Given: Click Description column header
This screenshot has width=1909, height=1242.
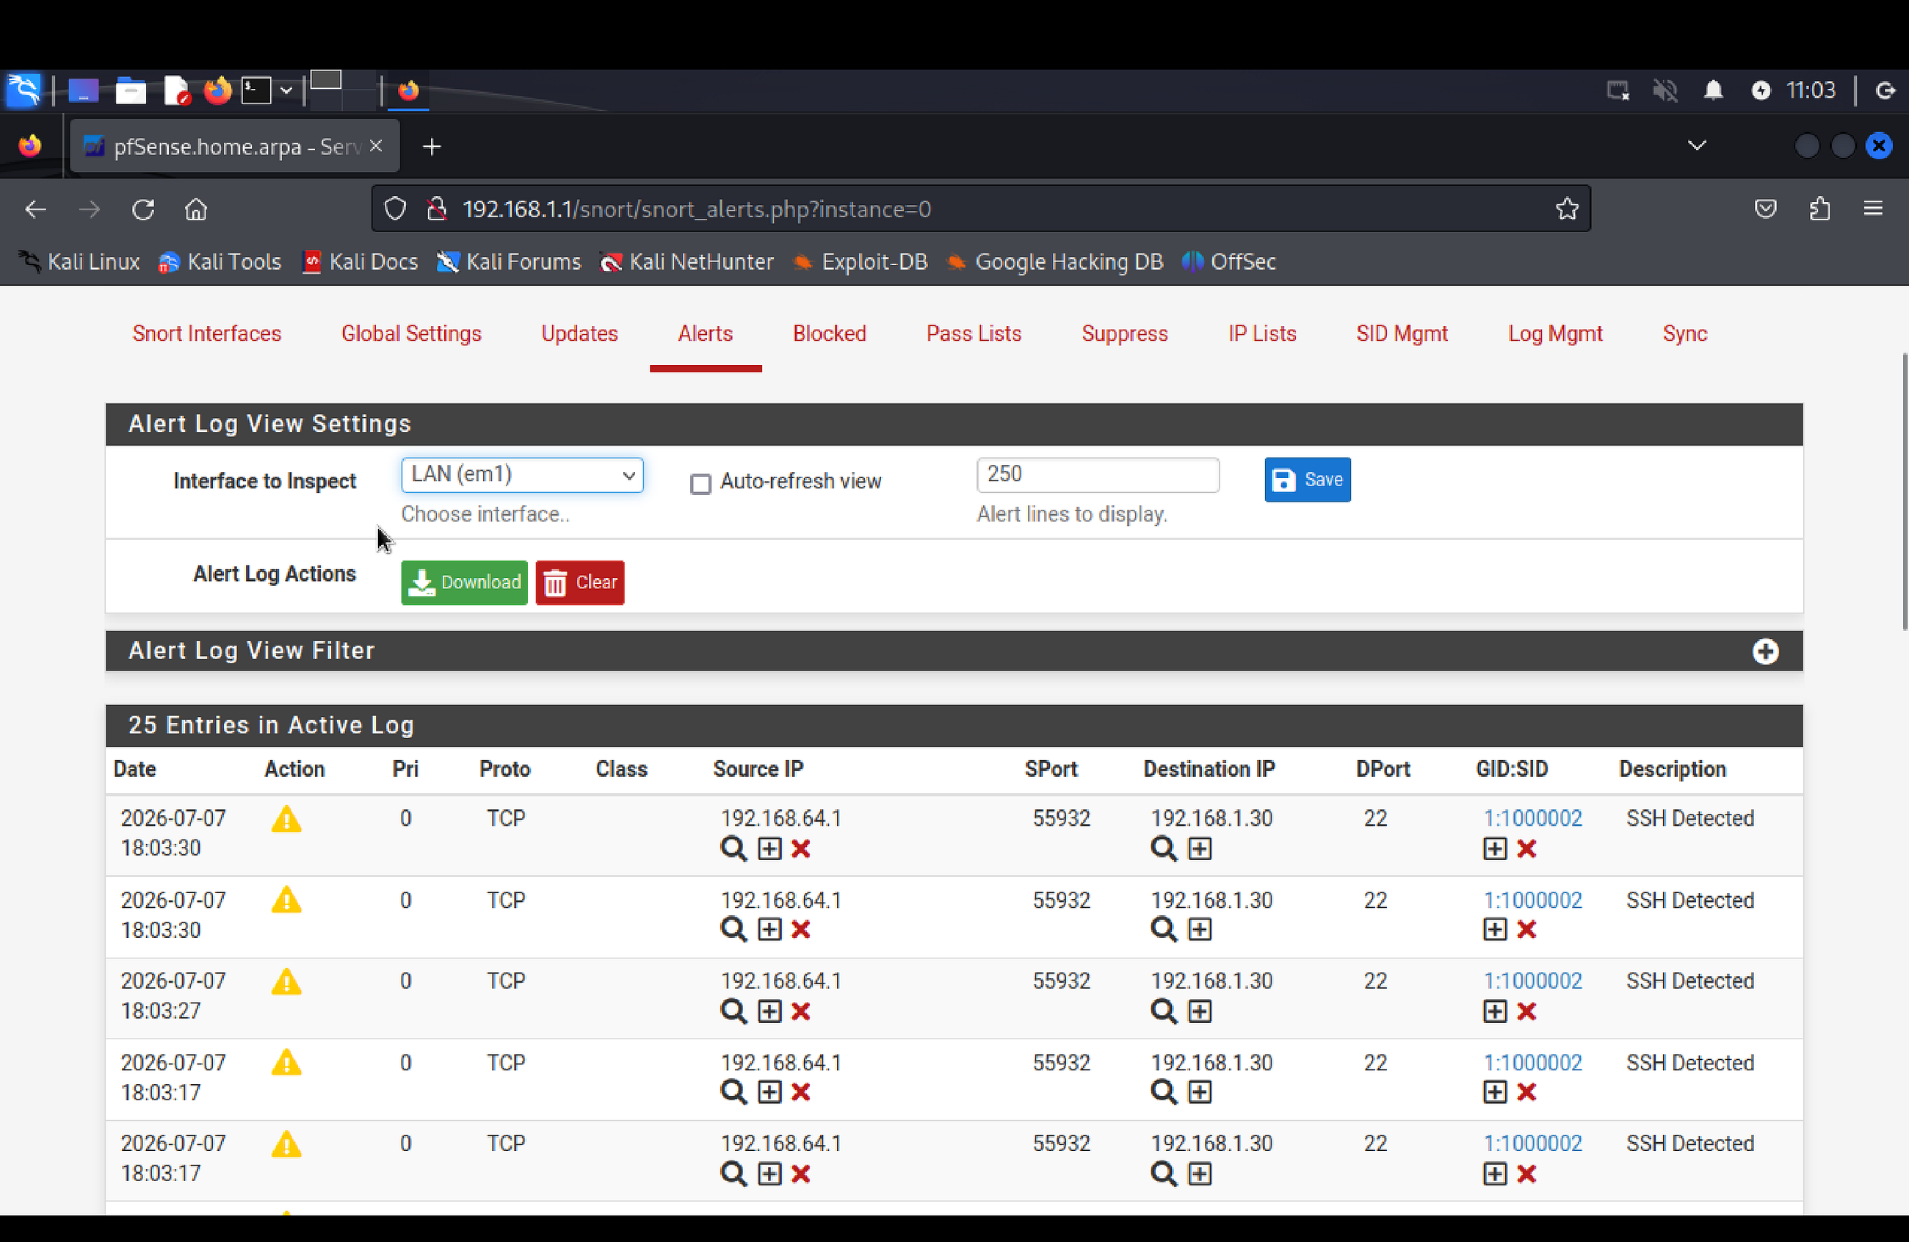Looking at the screenshot, I should (x=1672, y=770).
